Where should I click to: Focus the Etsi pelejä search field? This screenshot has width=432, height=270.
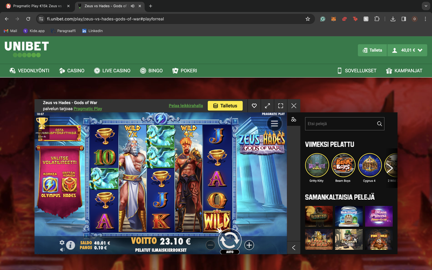point(341,124)
